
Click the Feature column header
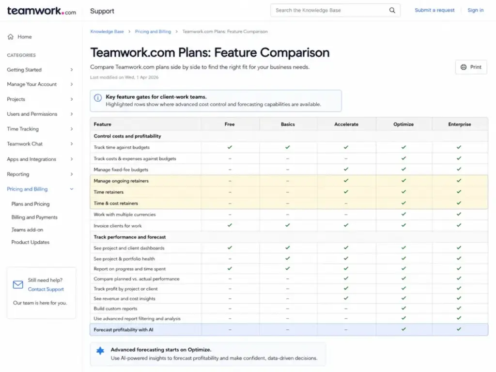point(103,124)
